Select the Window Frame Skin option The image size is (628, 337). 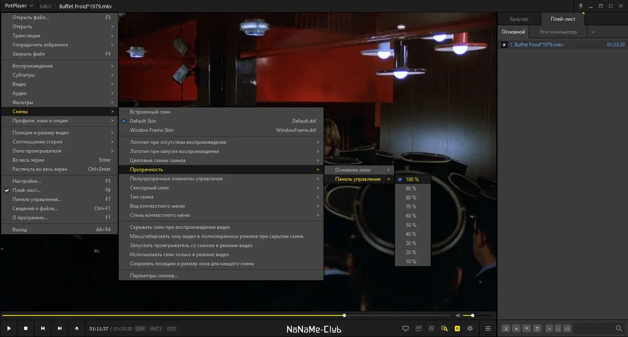(221, 130)
